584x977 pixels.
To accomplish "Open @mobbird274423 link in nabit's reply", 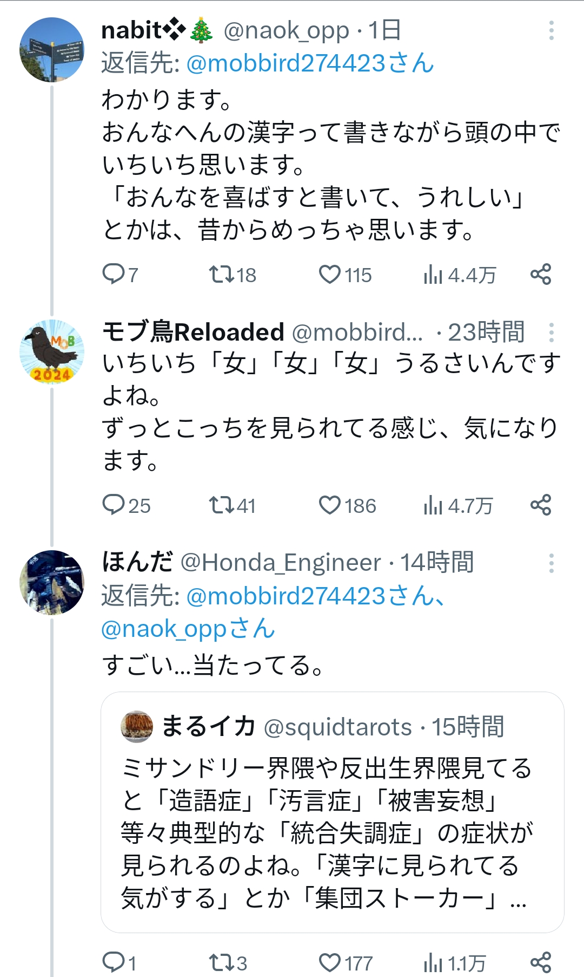I will click(x=310, y=63).
